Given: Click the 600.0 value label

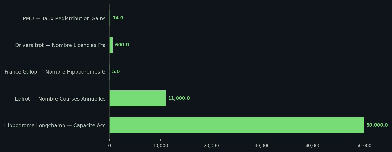Looking at the screenshot, I should pos(122,45).
